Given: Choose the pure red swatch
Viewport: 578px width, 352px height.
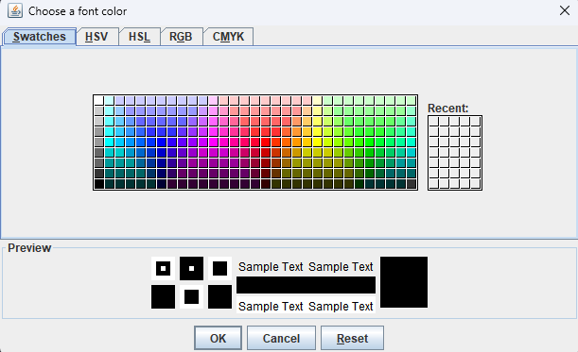Looking at the screenshot, I should [x=266, y=142].
